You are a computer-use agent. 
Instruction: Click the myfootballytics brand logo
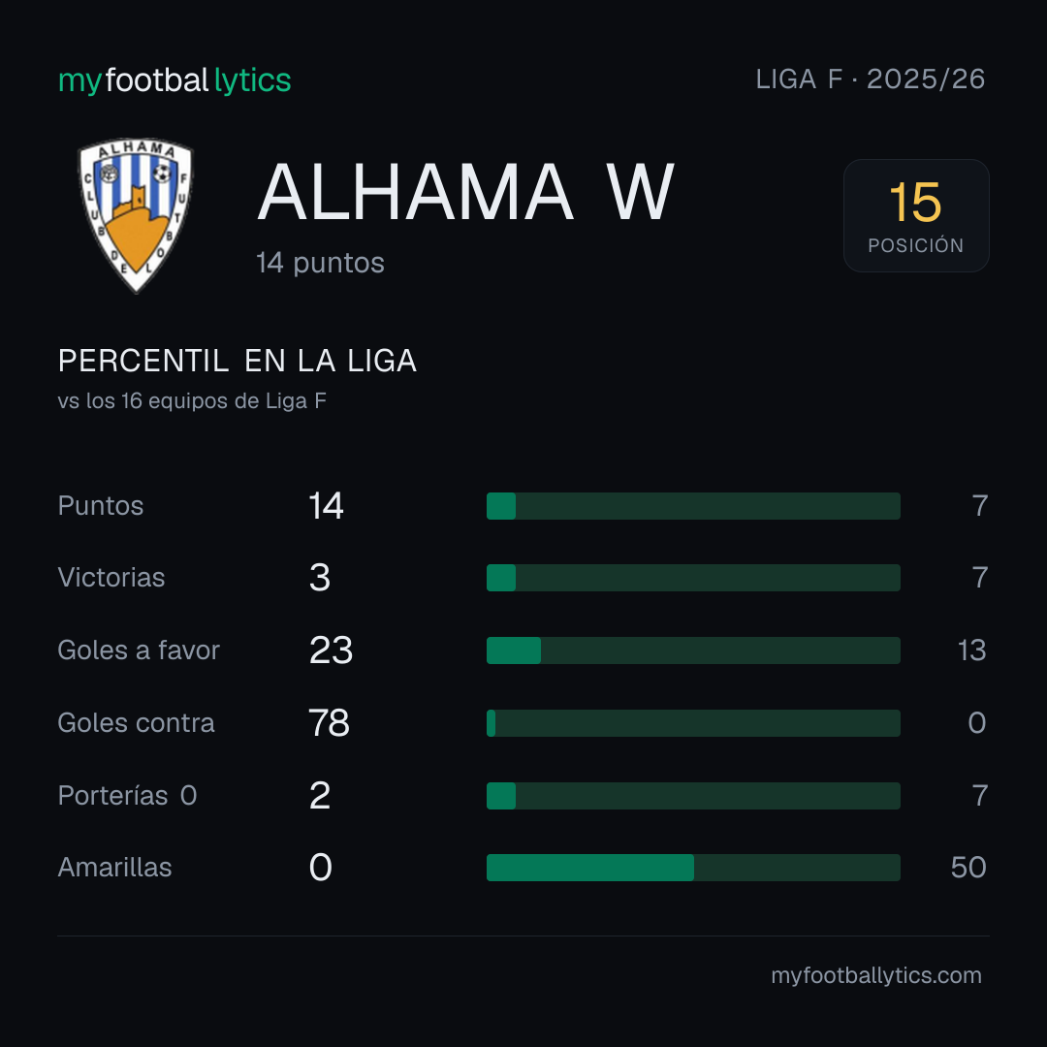(174, 80)
